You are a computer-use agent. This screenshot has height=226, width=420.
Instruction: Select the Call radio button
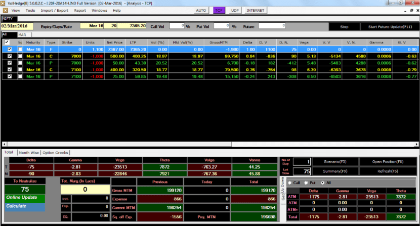[x=290, y=183]
